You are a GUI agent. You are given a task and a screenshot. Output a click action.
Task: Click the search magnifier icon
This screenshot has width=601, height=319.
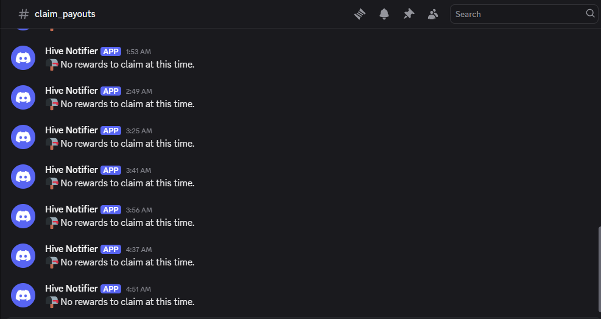(590, 13)
